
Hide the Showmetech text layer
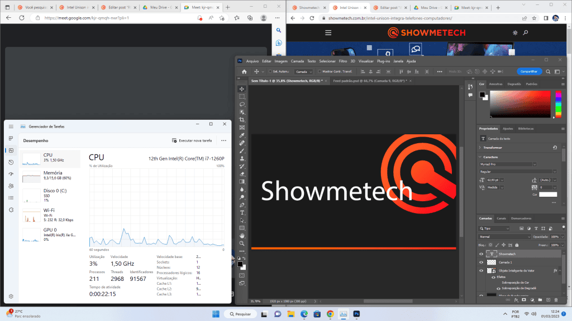(482, 254)
